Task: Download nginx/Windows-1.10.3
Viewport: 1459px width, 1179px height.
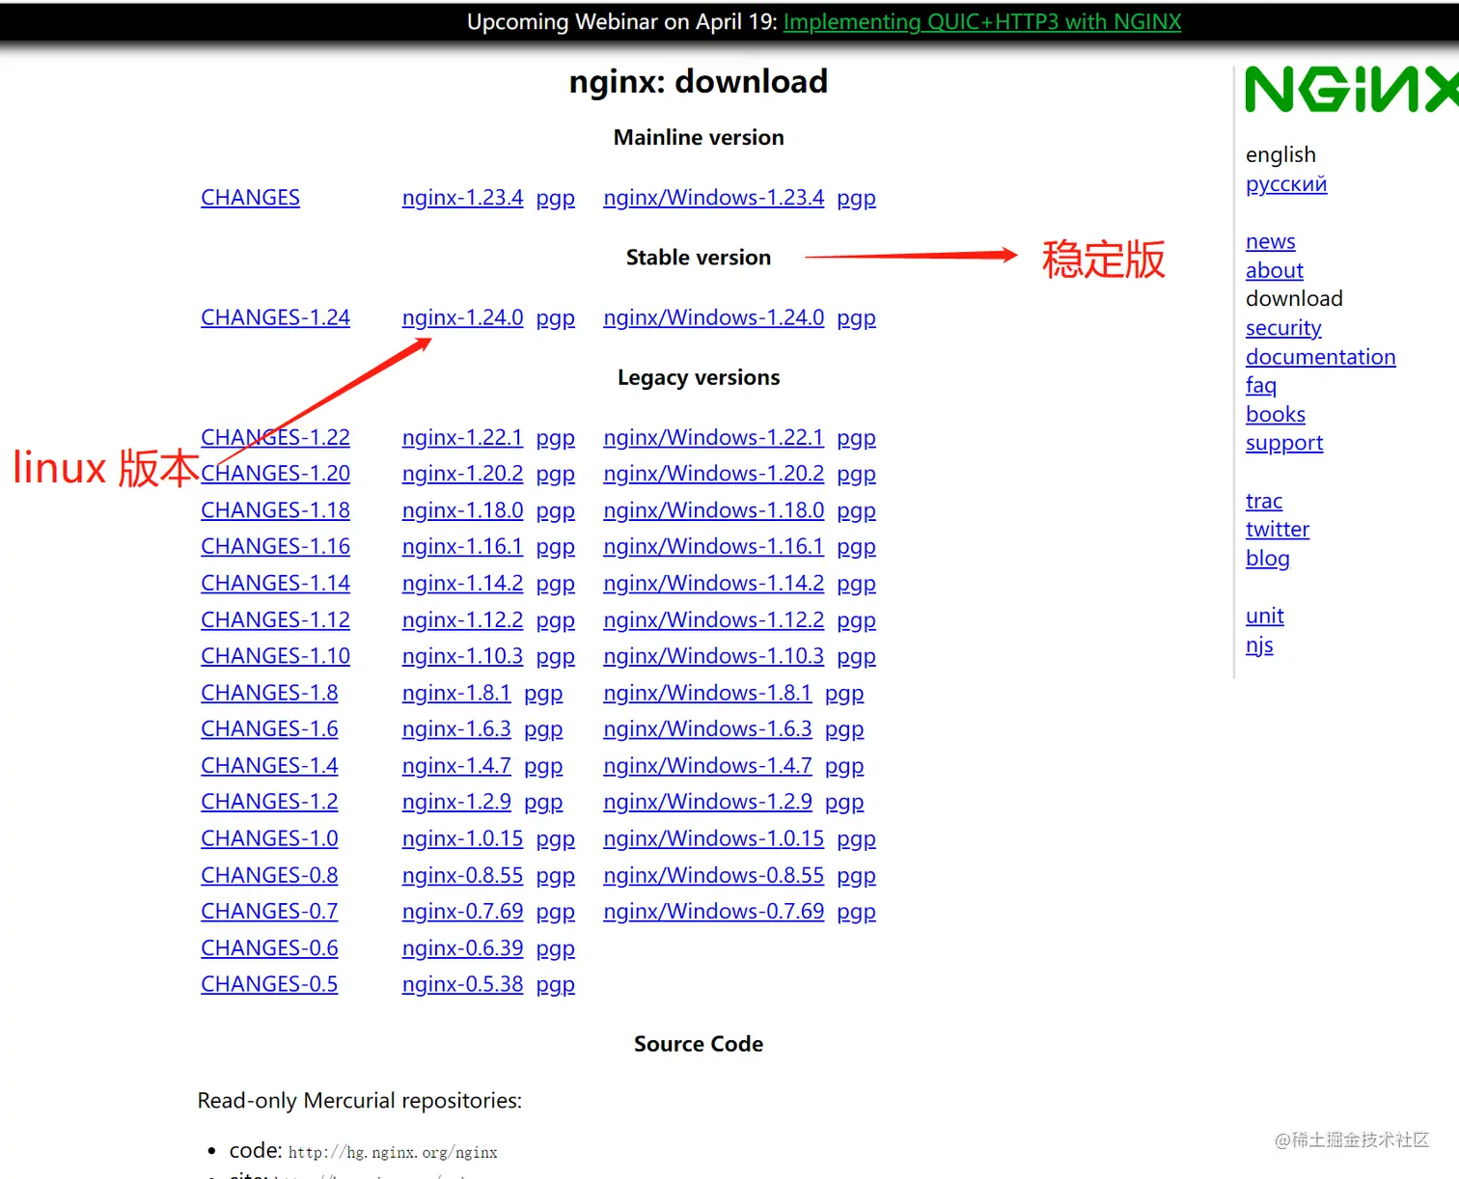Action: (713, 656)
